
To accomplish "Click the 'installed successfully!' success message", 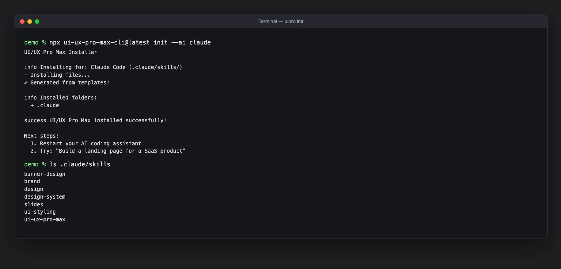I will point(95,120).
